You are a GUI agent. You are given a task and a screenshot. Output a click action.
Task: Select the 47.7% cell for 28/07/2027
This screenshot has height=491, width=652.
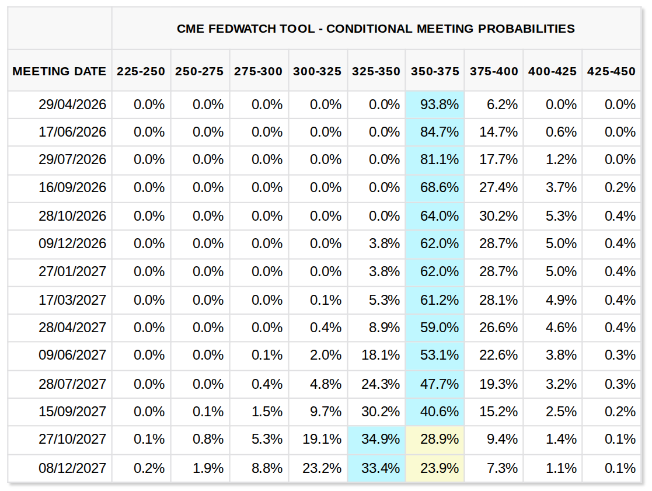click(439, 384)
